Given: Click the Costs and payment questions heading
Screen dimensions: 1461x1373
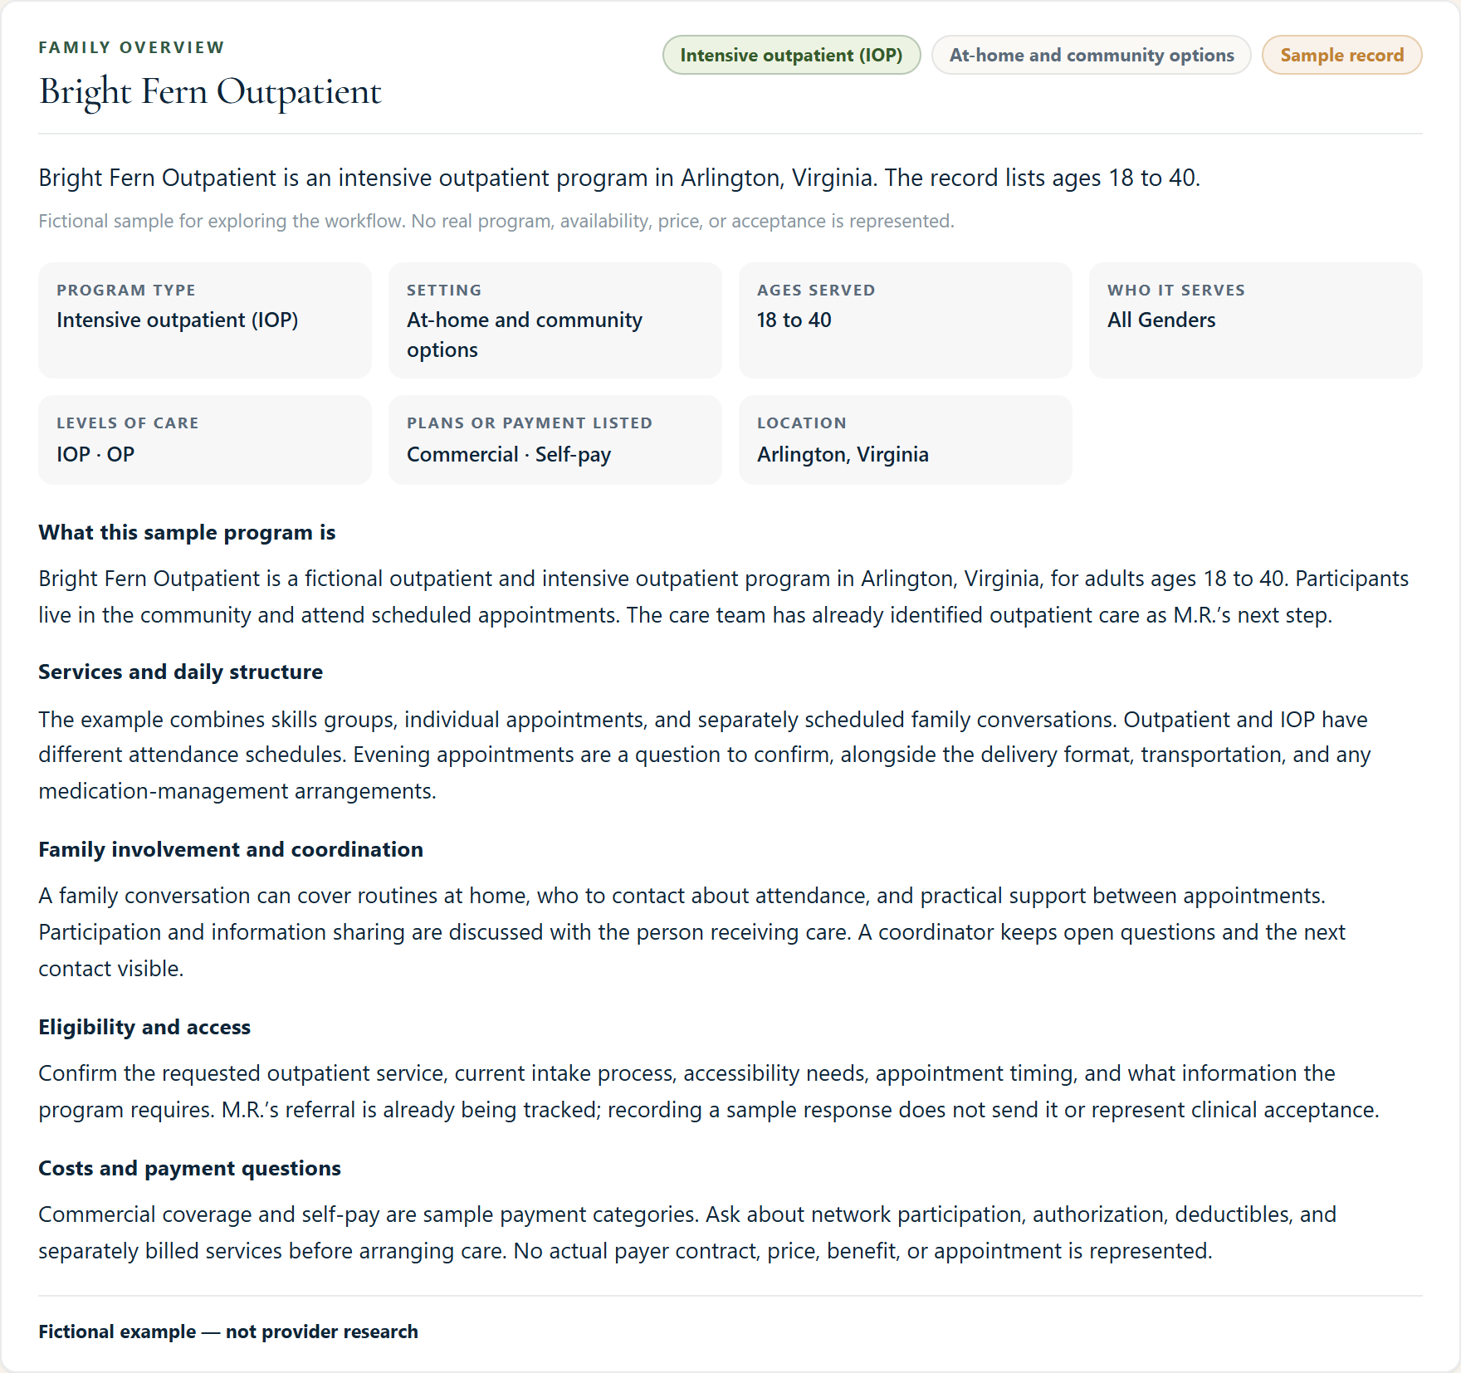Looking at the screenshot, I should (189, 1168).
